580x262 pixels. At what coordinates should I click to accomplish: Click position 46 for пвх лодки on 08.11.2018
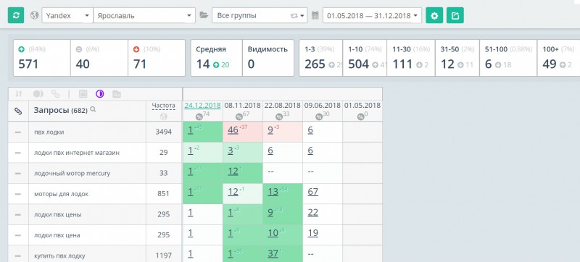click(233, 130)
